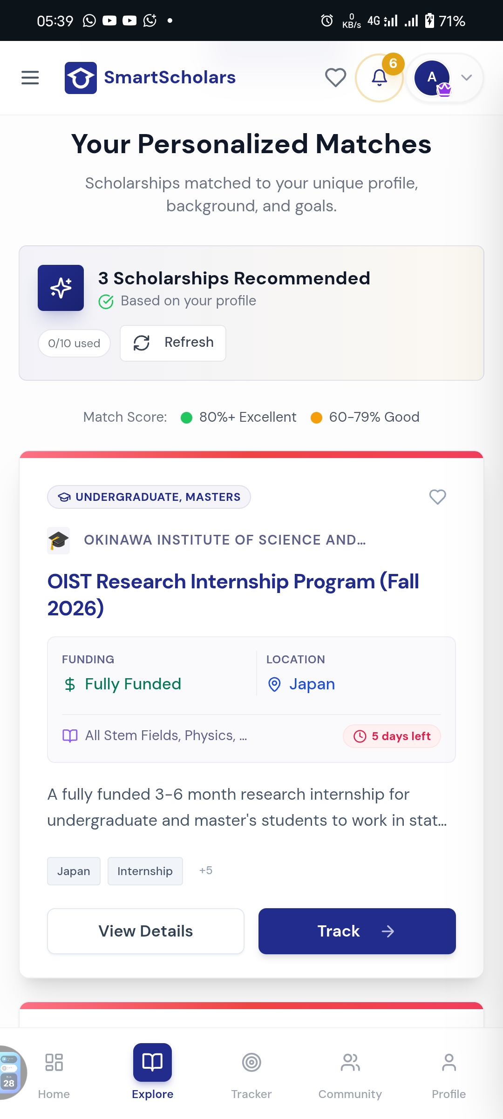The width and height of the screenshot is (503, 1119).
Task: Select the Internship tag chip
Action: [145, 871]
